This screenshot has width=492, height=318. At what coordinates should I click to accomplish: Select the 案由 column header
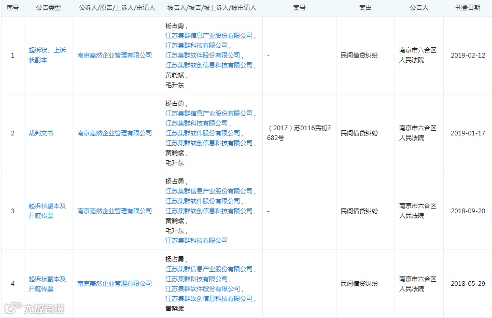[x=365, y=8]
